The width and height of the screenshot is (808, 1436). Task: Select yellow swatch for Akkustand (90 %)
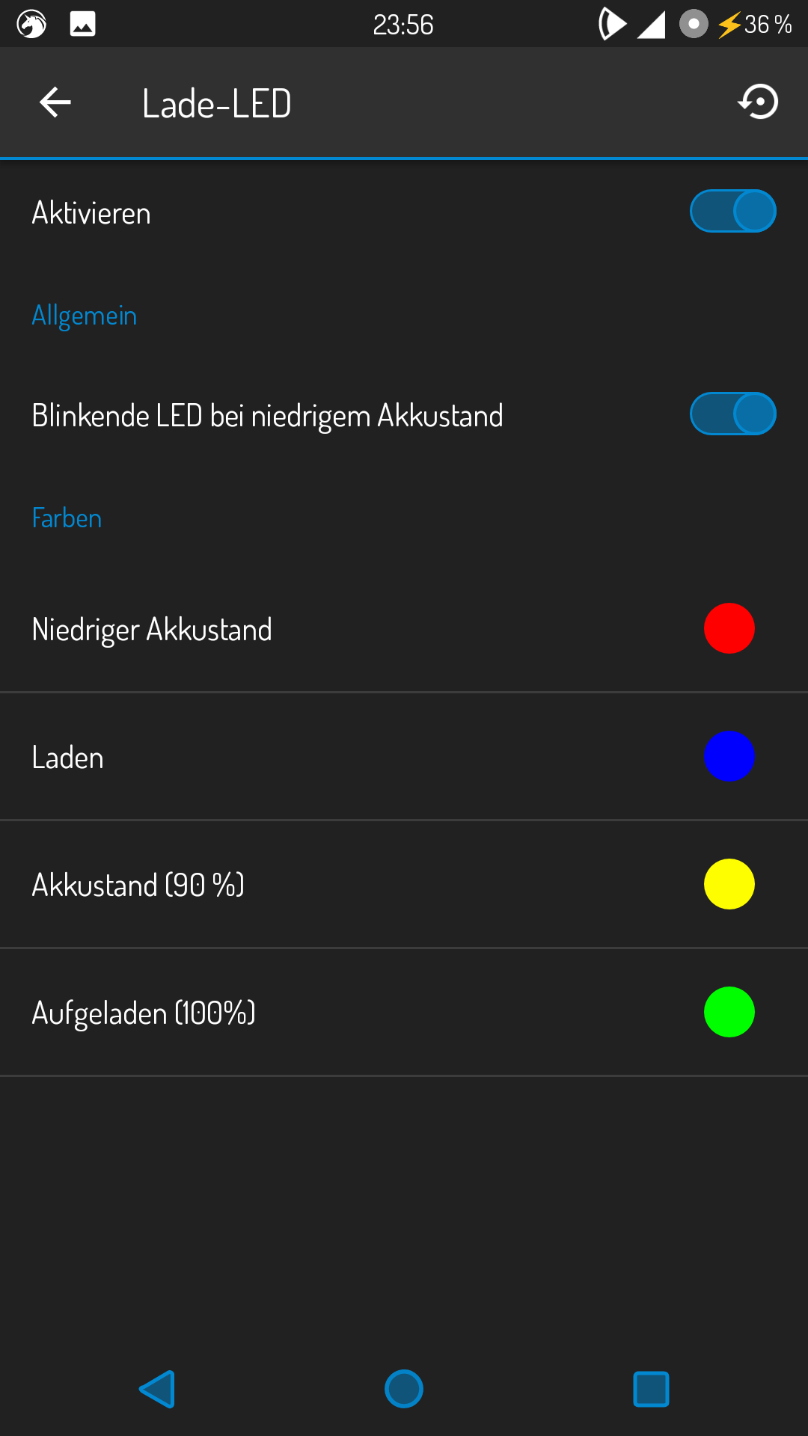pyautogui.click(x=729, y=884)
